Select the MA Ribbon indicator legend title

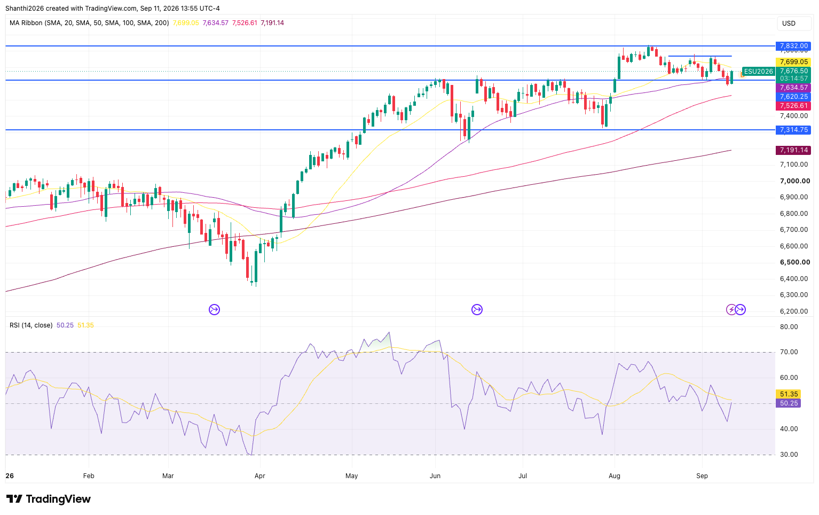(89, 23)
